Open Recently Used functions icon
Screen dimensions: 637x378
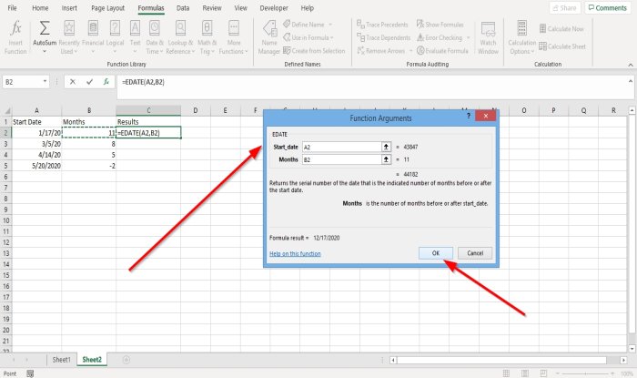tap(69, 28)
